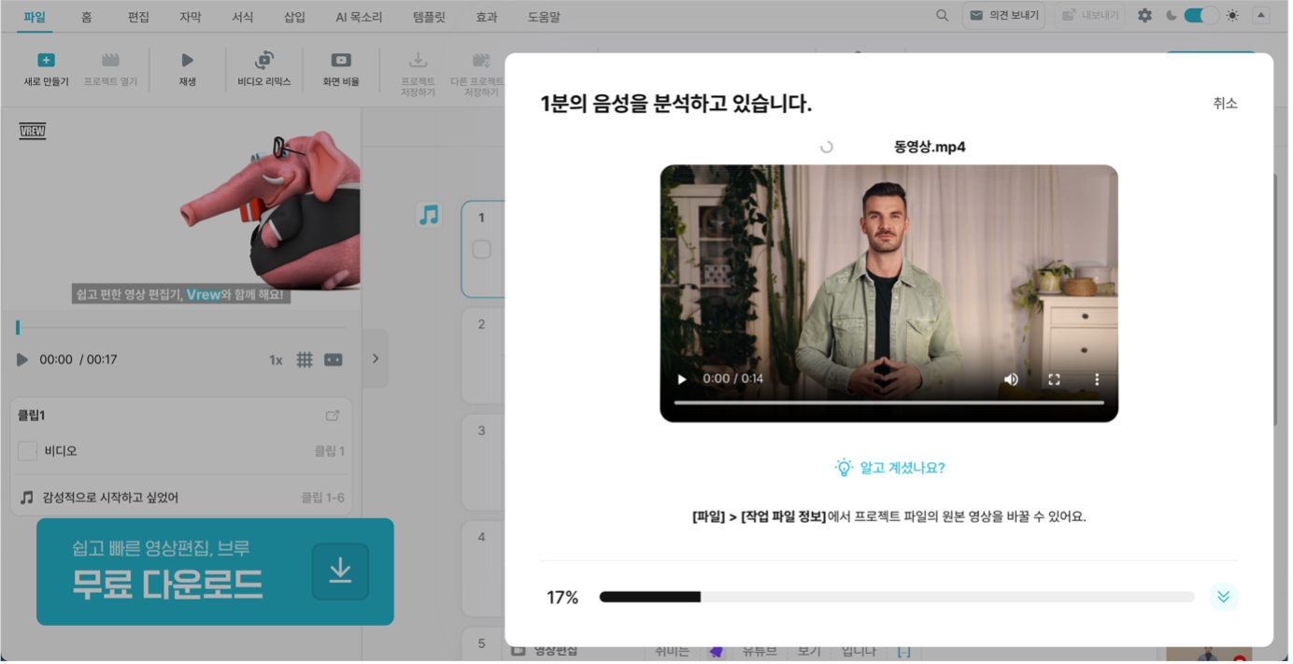Open the 템플릿 menu tab

coord(429,17)
